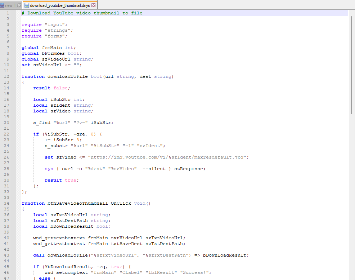The width and height of the screenshot is (355, 280).
Task: Click the wnd_setcomptext "Success!" line
Action: click(x=128, y=272)
